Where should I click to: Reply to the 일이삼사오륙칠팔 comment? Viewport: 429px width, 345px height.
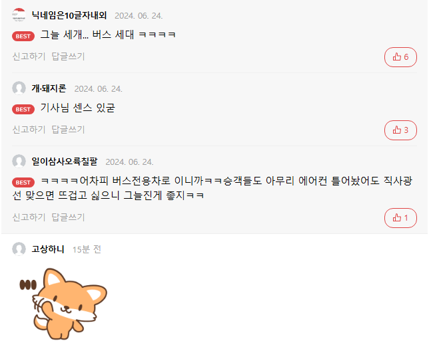click(x=68, y=217)
